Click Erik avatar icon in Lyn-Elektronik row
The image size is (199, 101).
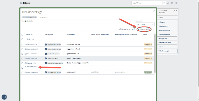pyautogui.click(x=46, y=54)
